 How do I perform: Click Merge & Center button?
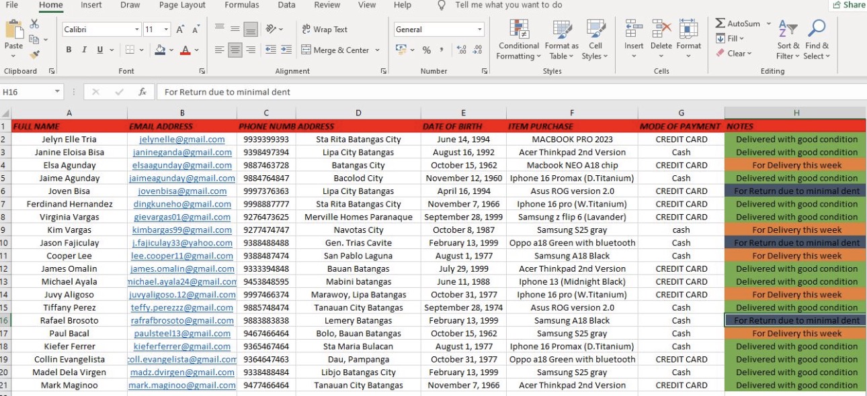tap(335, 50)
